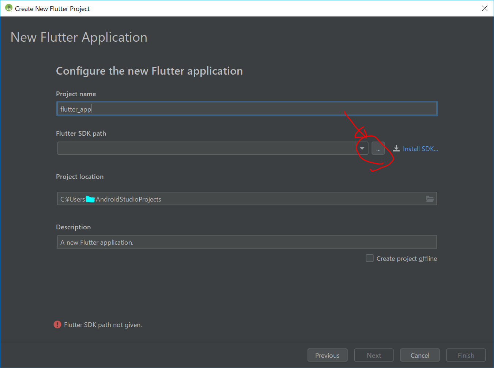
Task: Click the folder icon in Project location field
Action: pos(430,199)
